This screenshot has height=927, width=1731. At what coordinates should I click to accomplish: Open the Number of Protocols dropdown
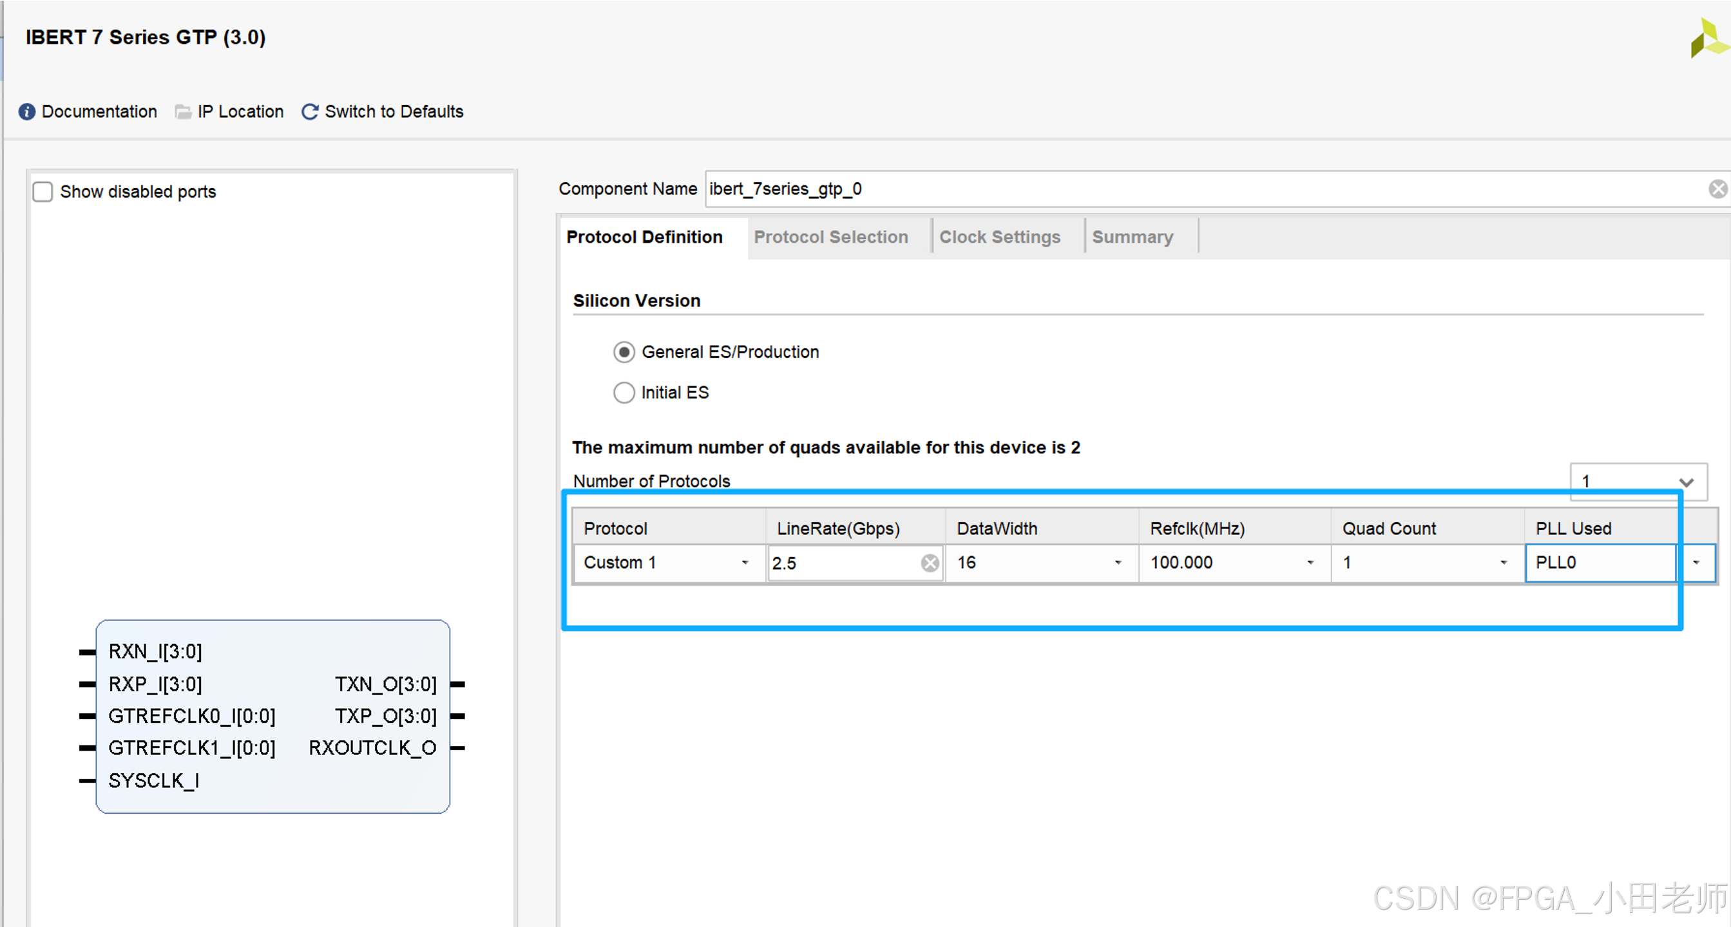pyautogui.click(x=1686, y=482)
